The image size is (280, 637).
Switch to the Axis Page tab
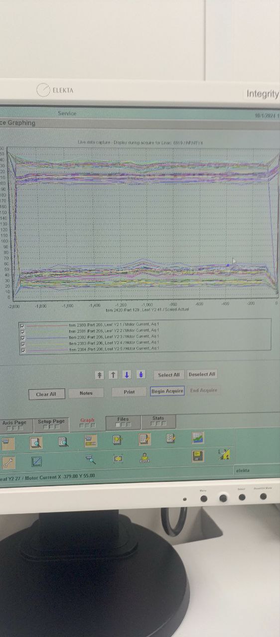click(x=14, y=425)
